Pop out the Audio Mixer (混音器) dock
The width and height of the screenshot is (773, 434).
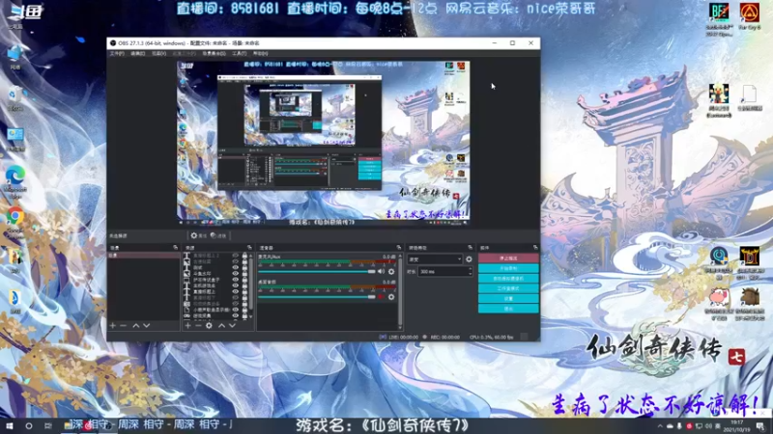(399, 248)
